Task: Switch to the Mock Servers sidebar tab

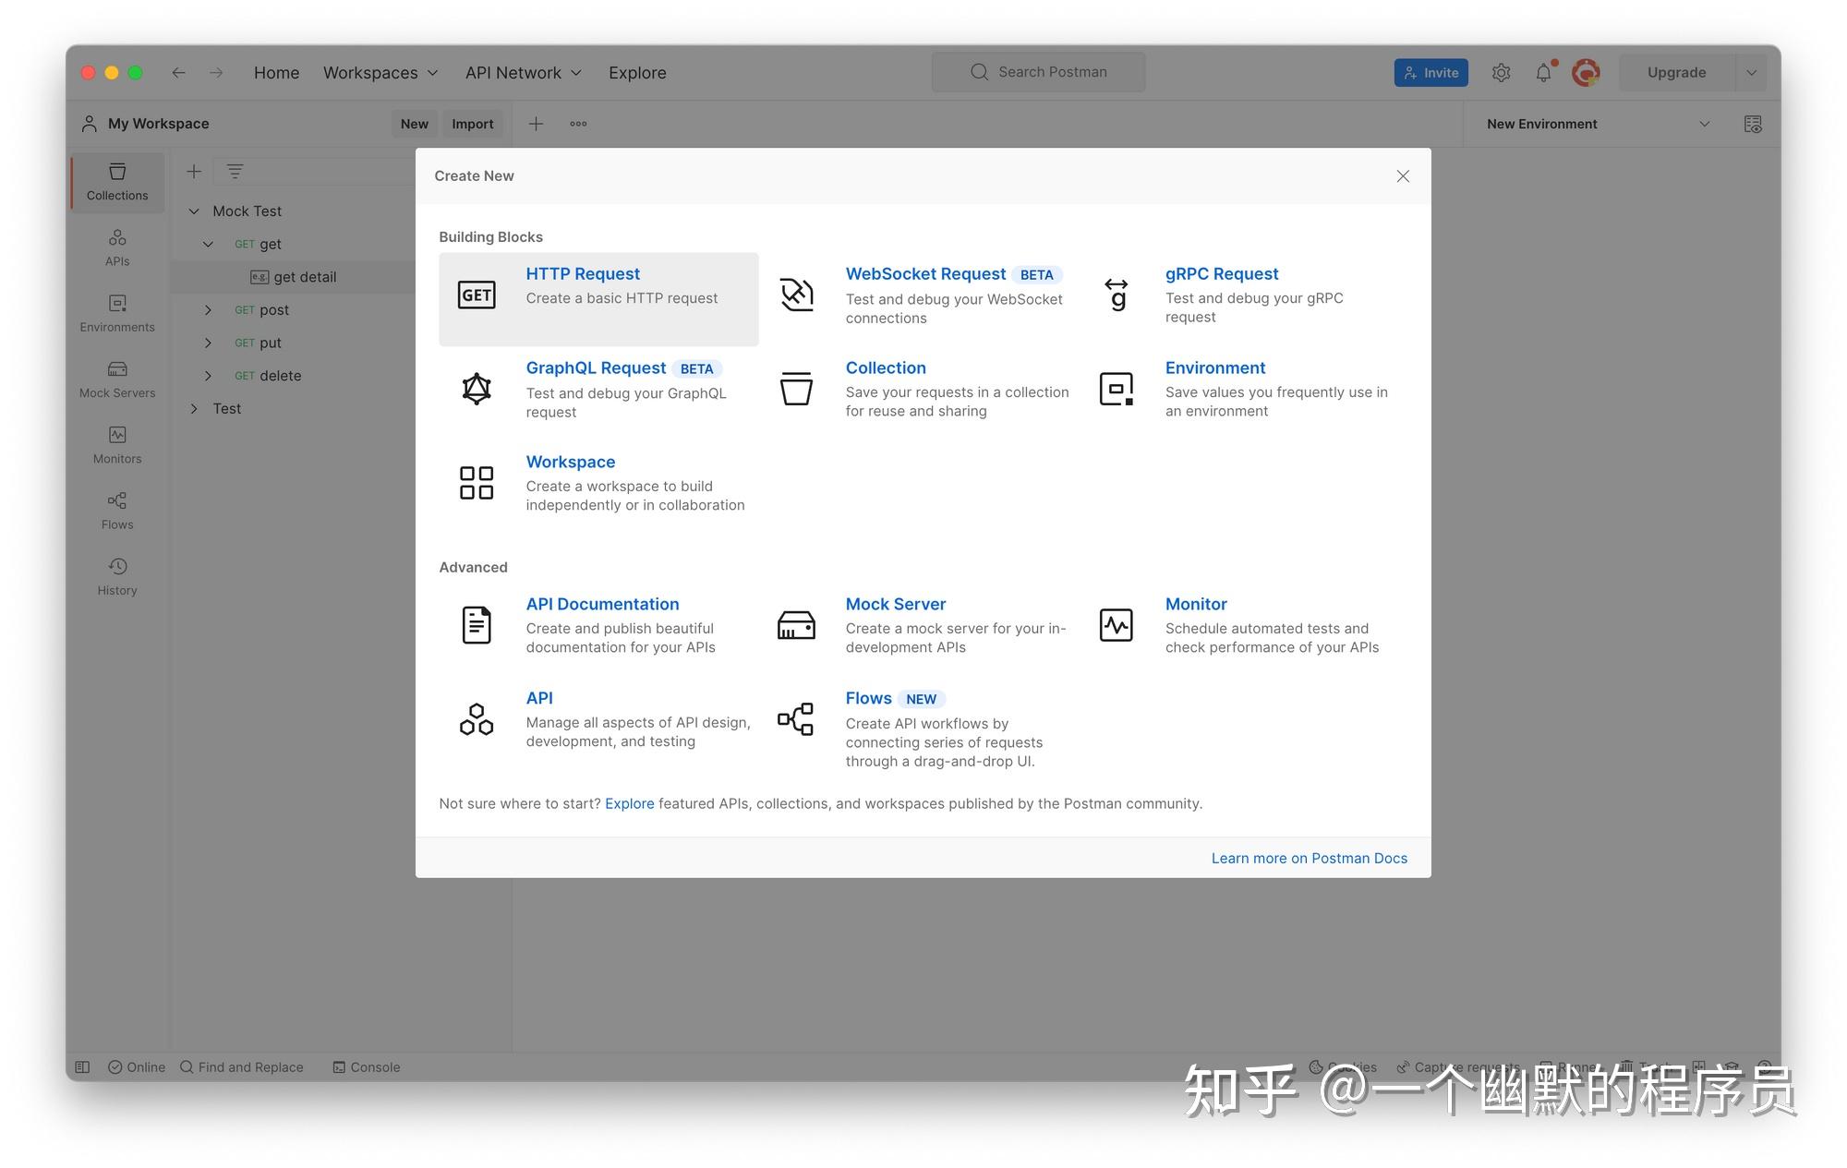Action: (x=117, y=379)
